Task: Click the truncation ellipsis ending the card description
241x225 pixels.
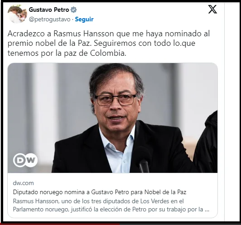Action: [x=207, y=210]
